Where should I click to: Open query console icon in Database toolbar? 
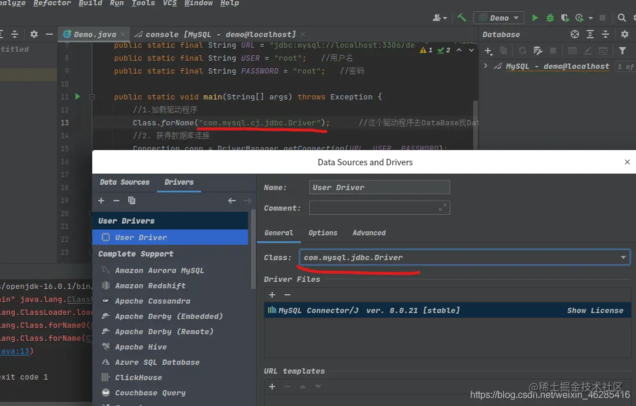tap(603, 51)
